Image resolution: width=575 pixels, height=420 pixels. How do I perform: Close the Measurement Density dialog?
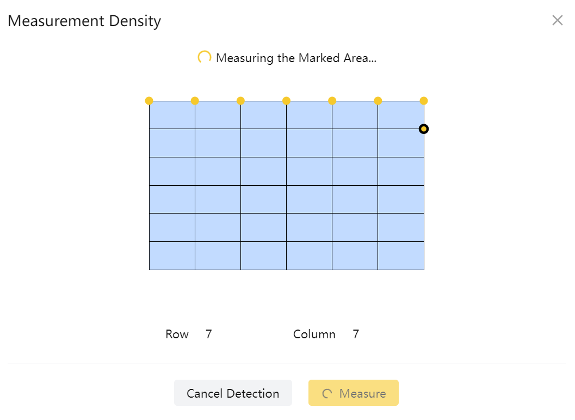point(557,21)
